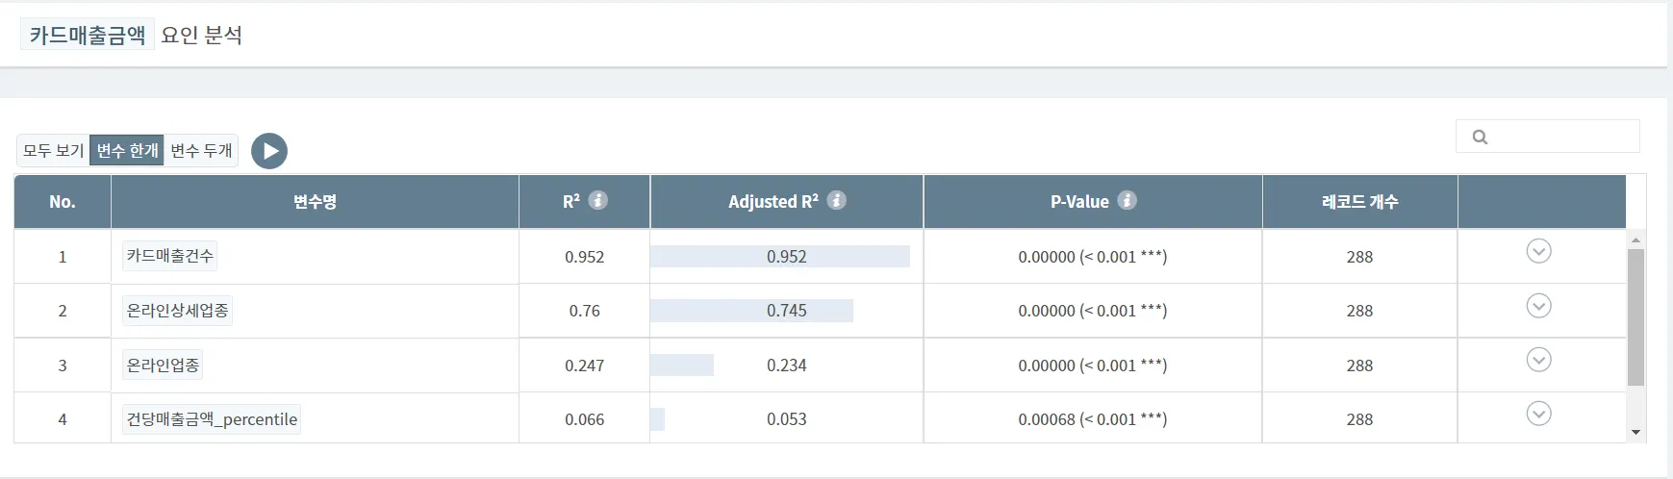Select the 모두 보기 filter option
The height and width of the screenshot is (479, 1673).
[54, 151]
